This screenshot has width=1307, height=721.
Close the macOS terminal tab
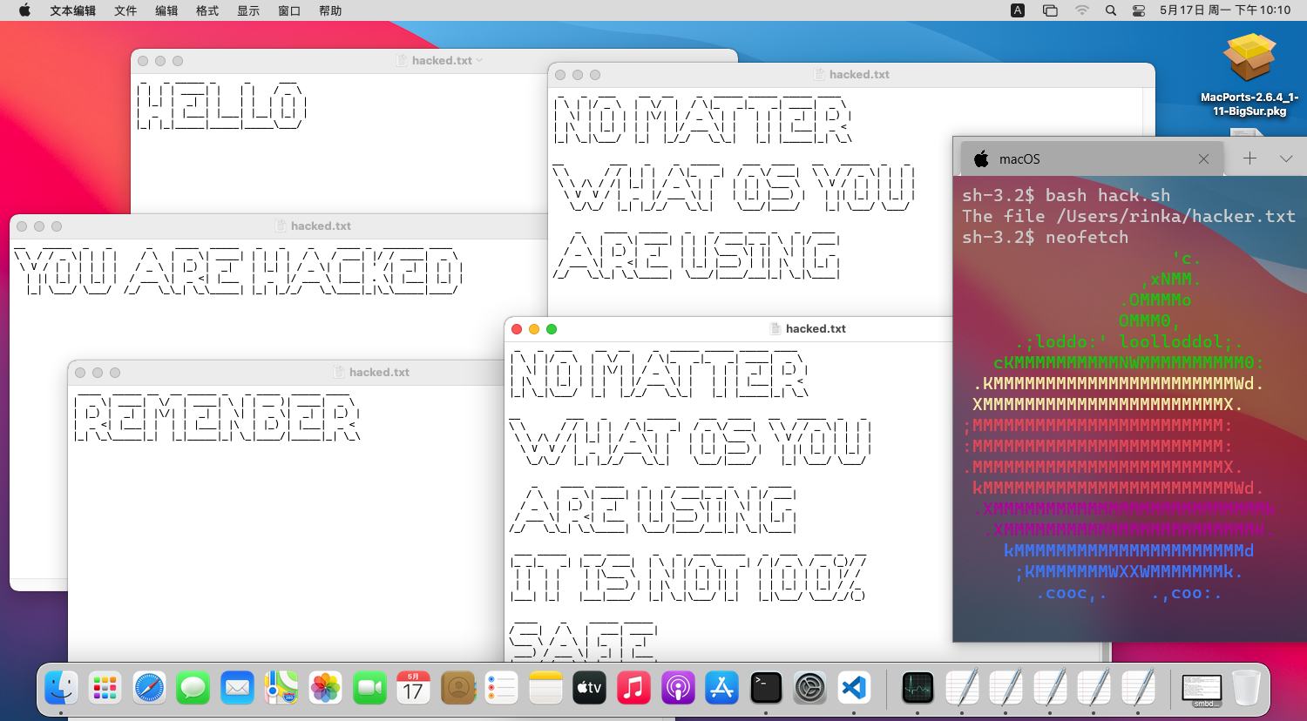click(x=1203, y=158)
